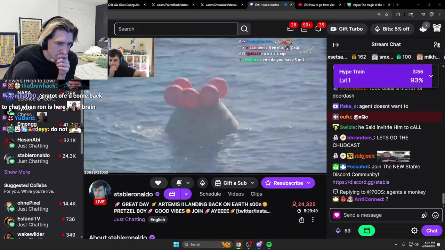Open the Gift a Sub dropdown

234,183
